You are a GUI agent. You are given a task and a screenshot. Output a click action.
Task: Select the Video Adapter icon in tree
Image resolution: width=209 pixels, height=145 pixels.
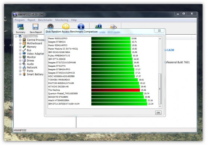(x=24, y=54)
